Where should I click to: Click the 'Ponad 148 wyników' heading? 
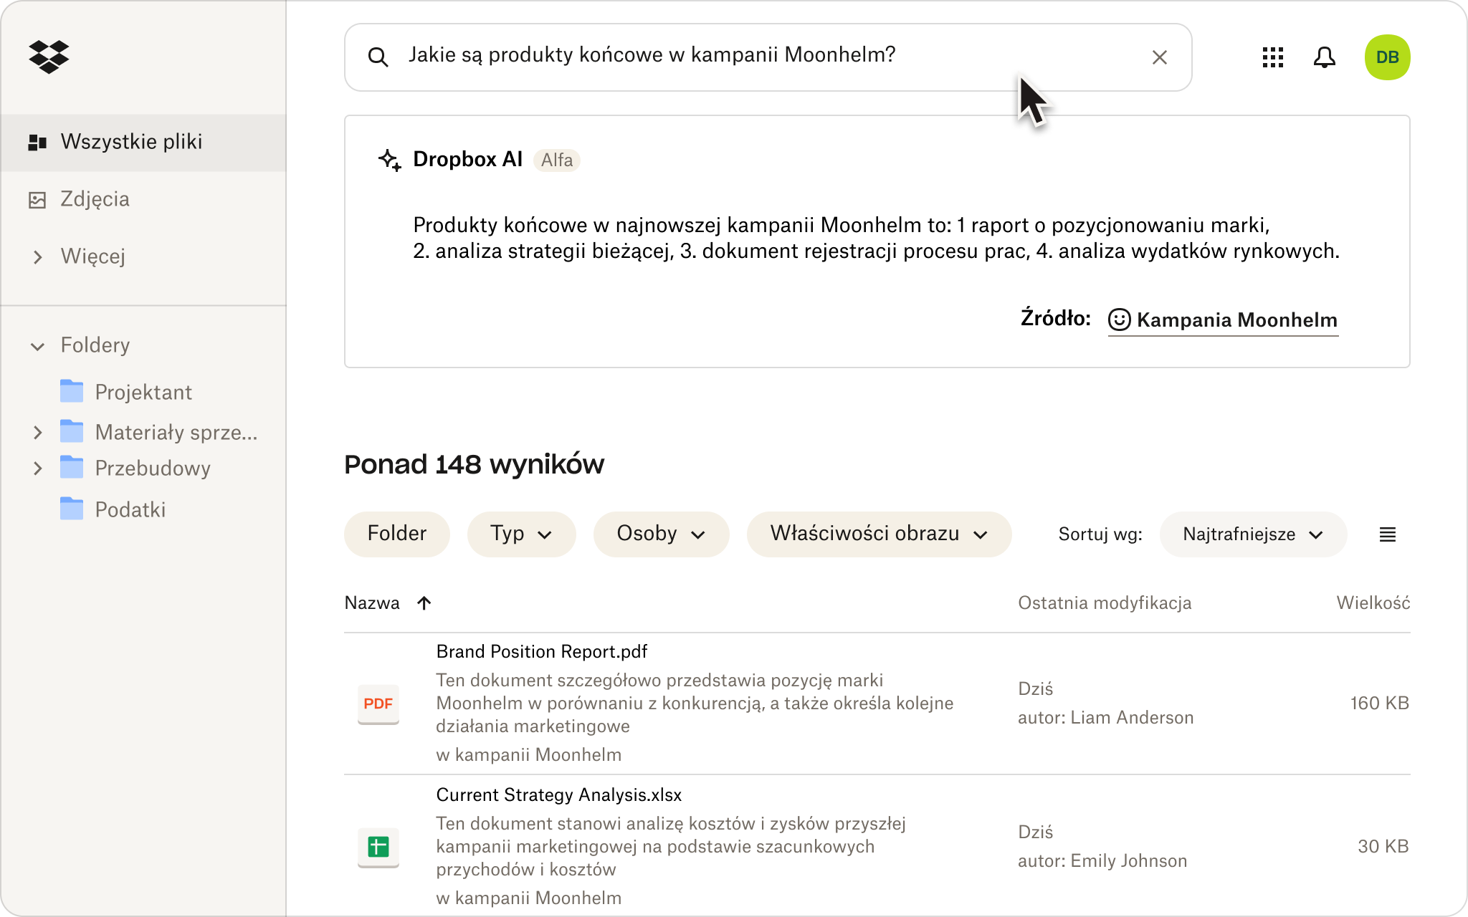point(474,464)
